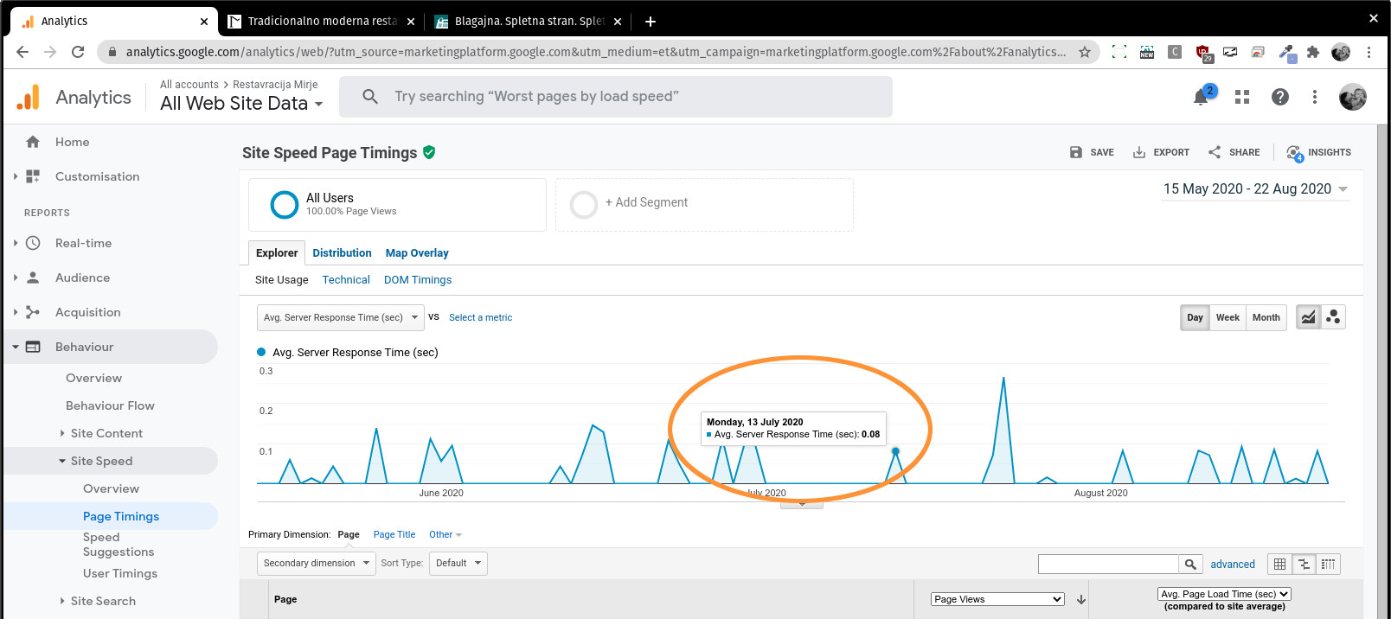This screenshot has height=619, width=1391.
Task: Click the Behaviour panel icon
Action: tap(33, 347)
